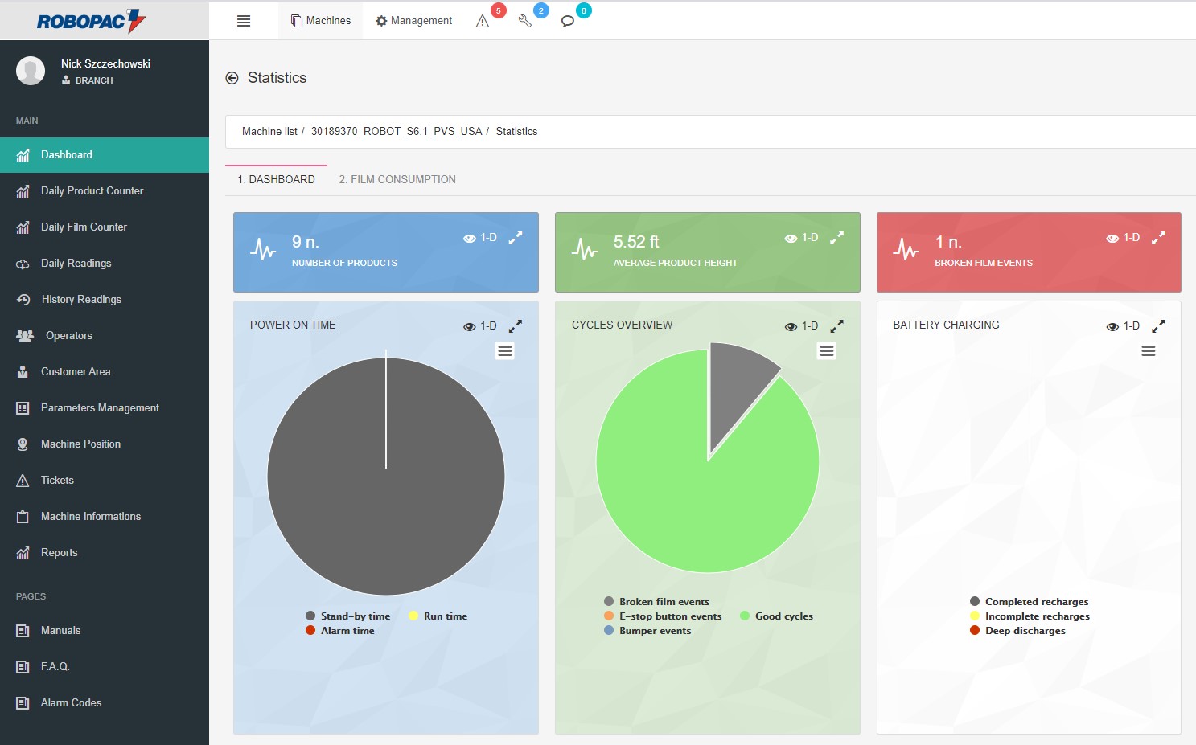Click the wrench maintenance icon with badge 2
1196x745 pixels.
[x=526, y=21]
